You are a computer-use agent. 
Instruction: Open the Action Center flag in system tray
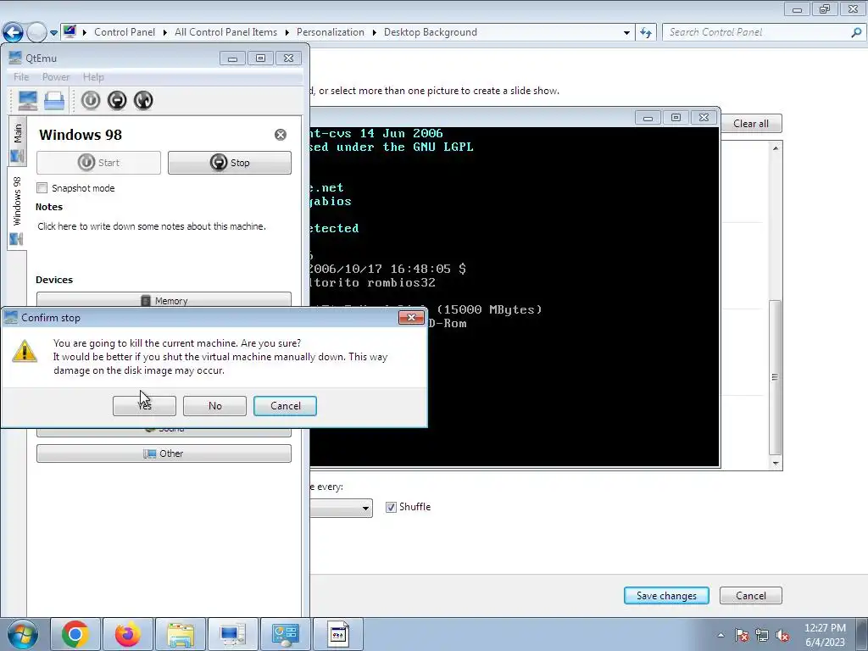click(x=742, y=635)
